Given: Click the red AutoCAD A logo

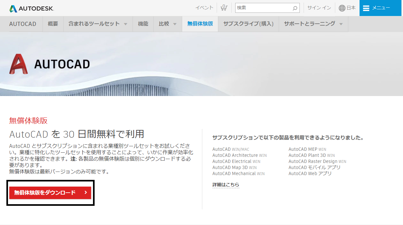Looking at the screenshot, I should coord(19,64).
